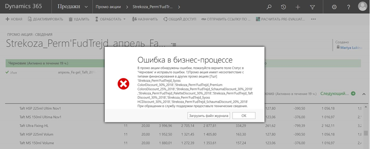Click OK in the error dialog
The image size is (370, 149).
pos(244,116)
